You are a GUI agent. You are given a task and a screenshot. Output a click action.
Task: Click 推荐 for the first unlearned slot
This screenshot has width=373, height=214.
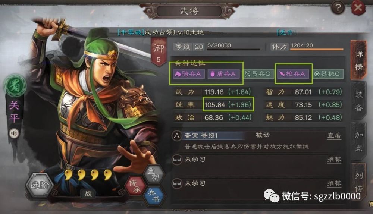pyautogui.click(x=334, y=160)
